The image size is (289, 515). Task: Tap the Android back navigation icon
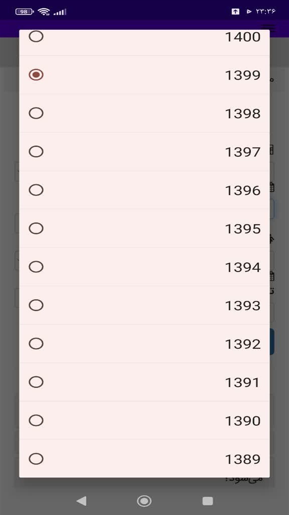pos(81,501)
